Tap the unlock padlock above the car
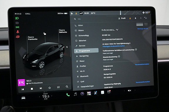 (45, 34)
